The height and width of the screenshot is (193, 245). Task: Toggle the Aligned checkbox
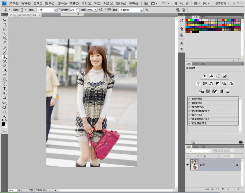pos(105,10)
